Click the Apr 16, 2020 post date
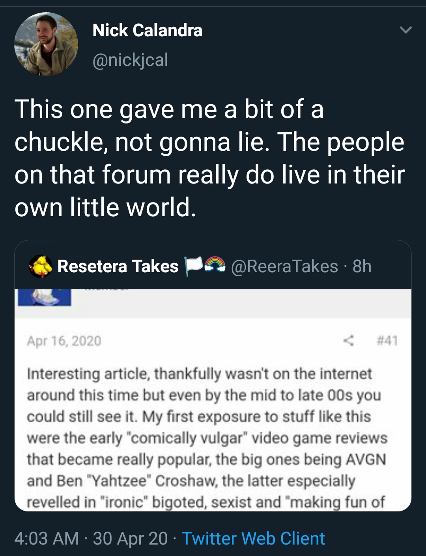Screen dimensions: 426x556 coord(64,341)
